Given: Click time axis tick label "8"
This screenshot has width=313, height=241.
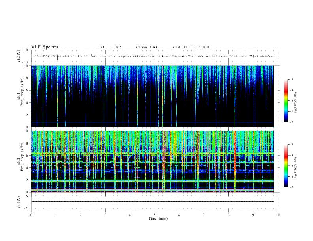Looking at the screenshot, I should [228, 215].
